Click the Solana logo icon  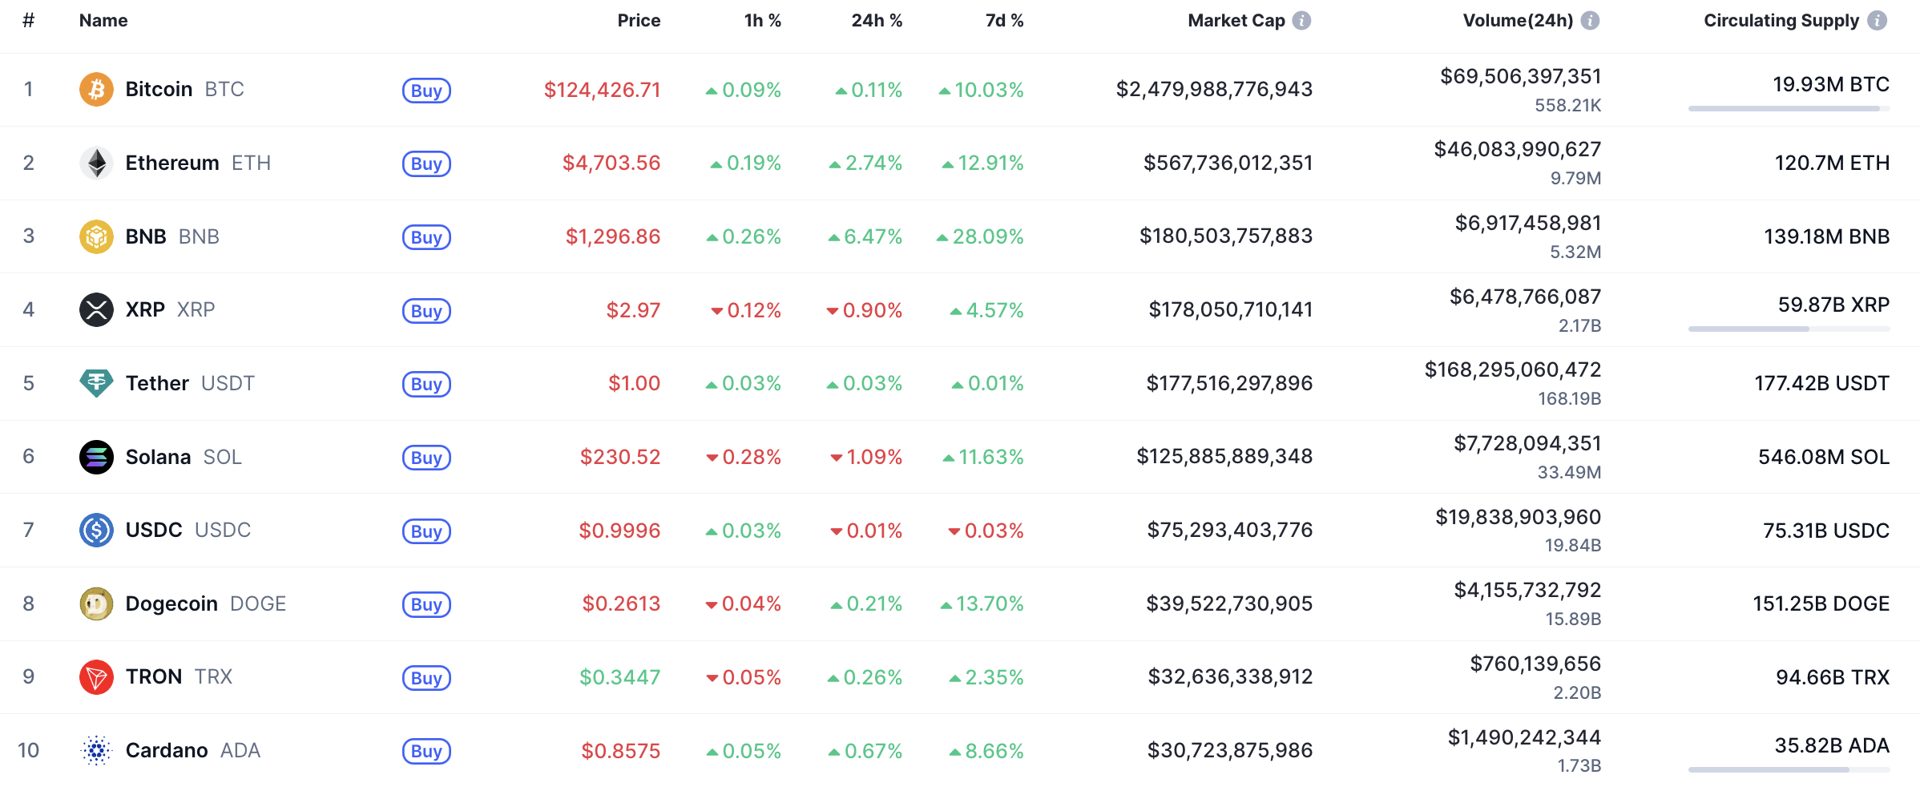coord(96,457)
